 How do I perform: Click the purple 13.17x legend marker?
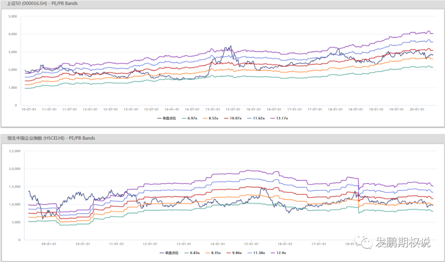pos(273,118)
